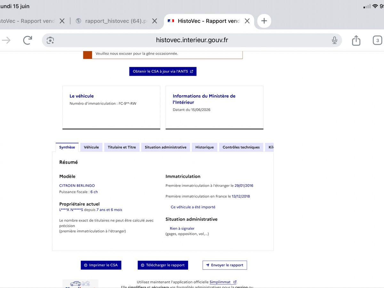View the Contrôles techniques tab
The width and height of the screenshot is (384, 288).
[241, 147]
